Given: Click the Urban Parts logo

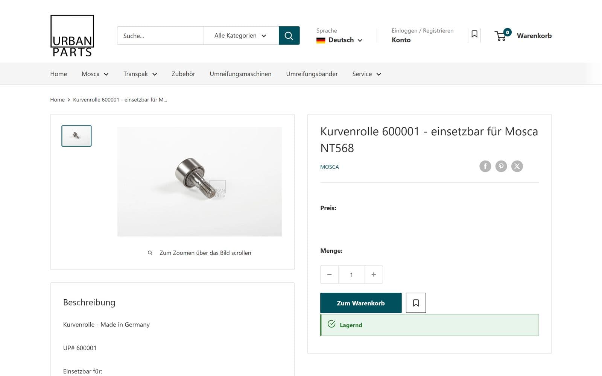Looking at the screenshot, I should click(x=72, y=36).
